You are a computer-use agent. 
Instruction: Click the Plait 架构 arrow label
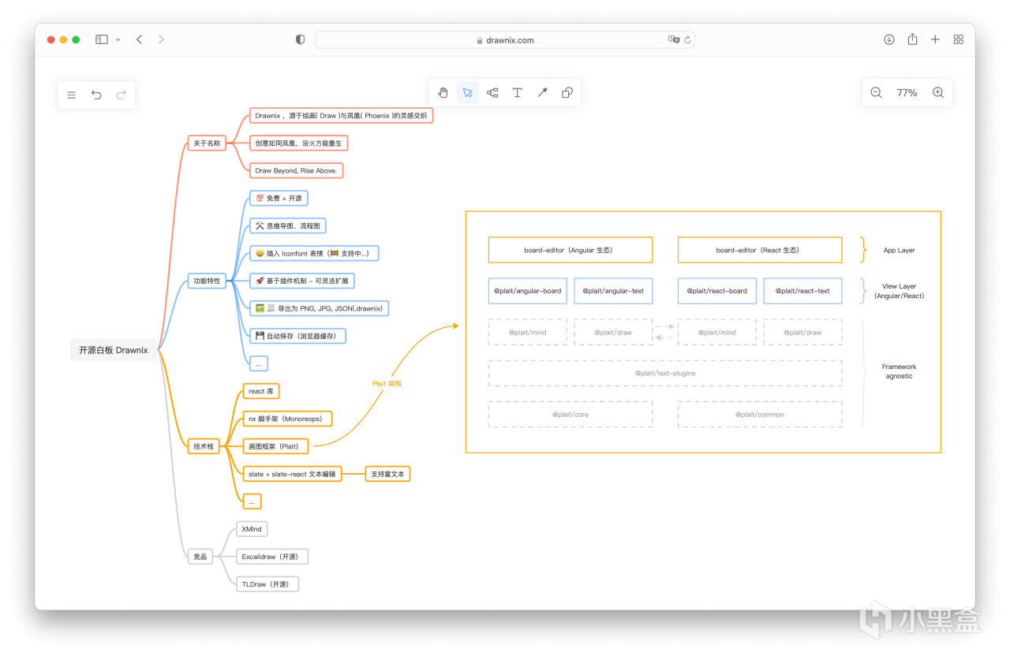tap(387, 383)
